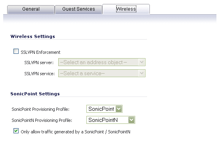The width and height of the screenshot is (220, 146).
Task: Click the 'SSLVPN service:' field label
Action: (39, 74)
